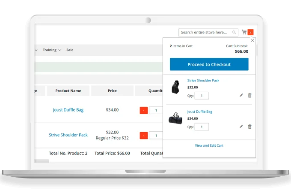Image resolution: width=291 pixels, height=193 pixels.
Task: Click the Product Name column header
Action: [x=68, y=91]
